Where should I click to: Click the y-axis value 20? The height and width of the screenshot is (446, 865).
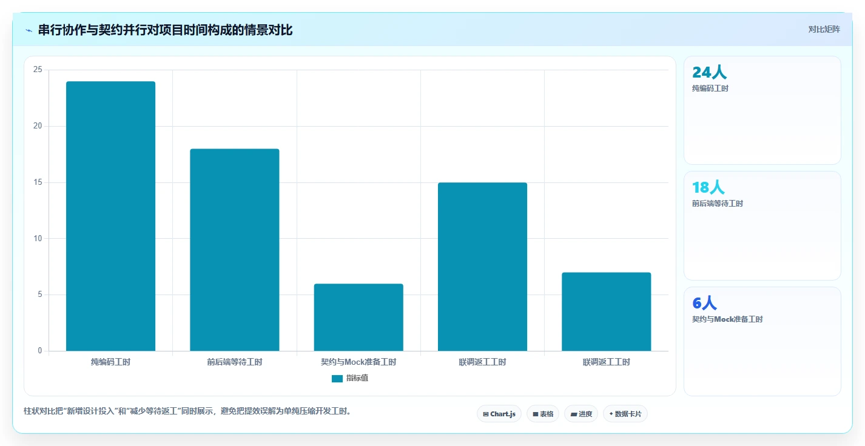[38, 126]
